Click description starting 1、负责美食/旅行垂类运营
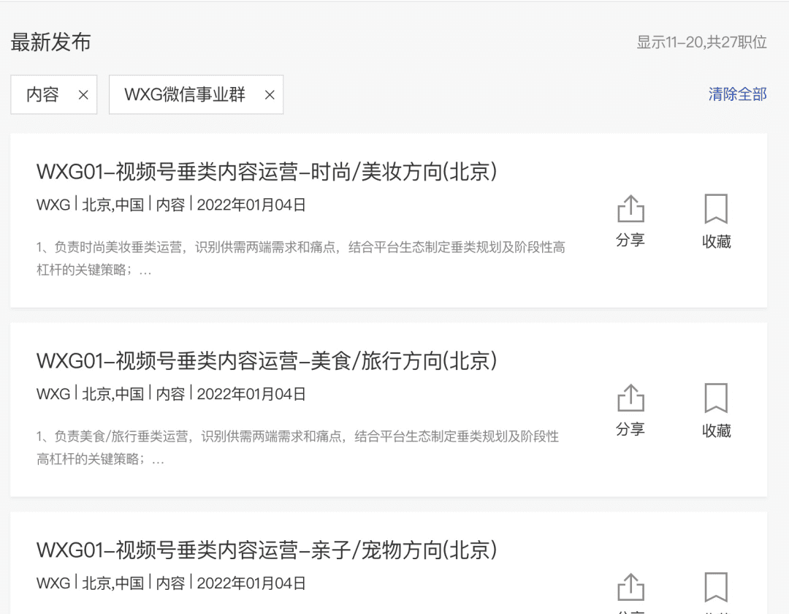This screenshot has width=789, height=614. click(x=298, y=447)
